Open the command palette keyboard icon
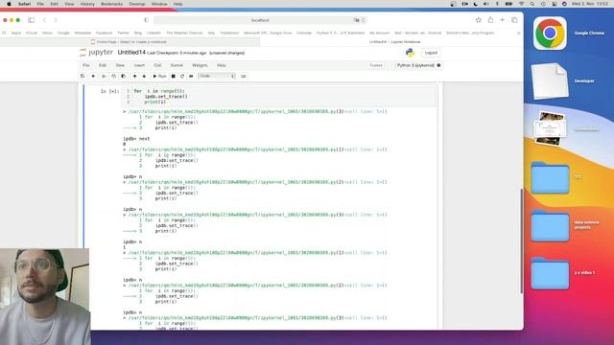Screen dimensions: 614x345 pos(243,77)
